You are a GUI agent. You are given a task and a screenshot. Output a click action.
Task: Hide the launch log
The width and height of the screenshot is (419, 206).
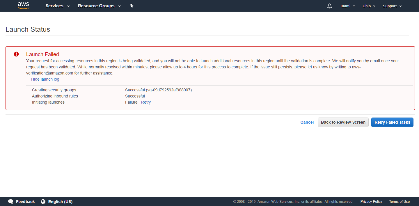pos(45,79)
